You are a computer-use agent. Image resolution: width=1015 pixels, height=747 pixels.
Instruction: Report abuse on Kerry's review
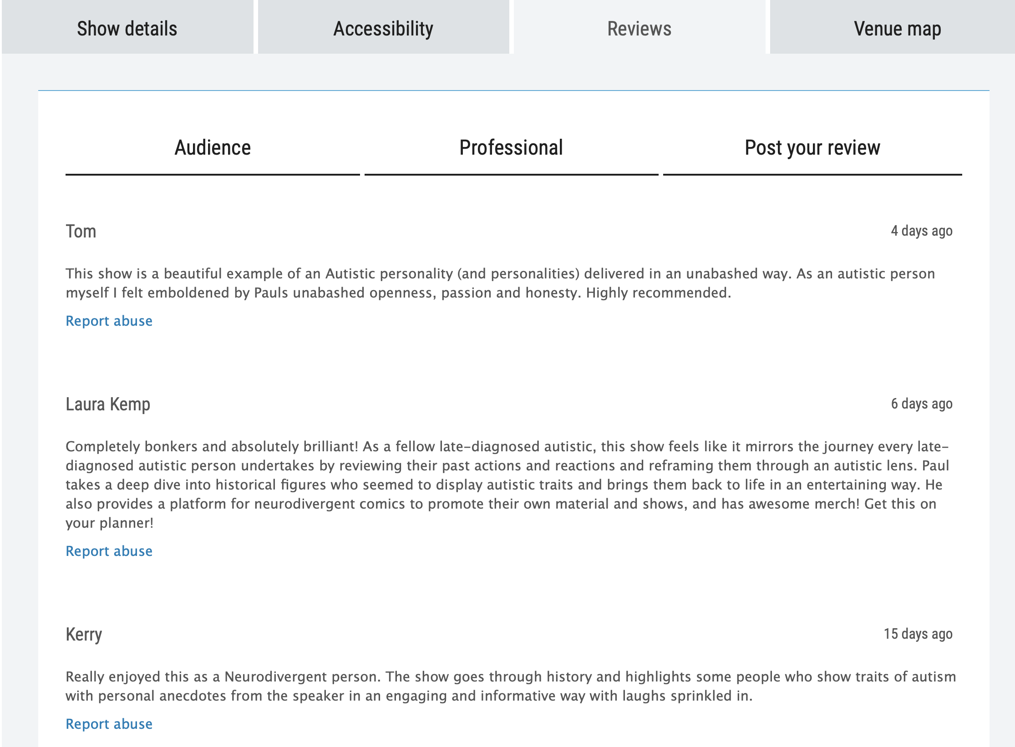point(109,724)
